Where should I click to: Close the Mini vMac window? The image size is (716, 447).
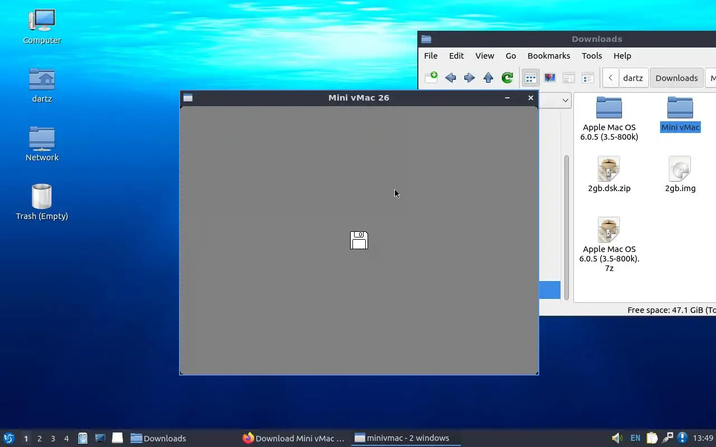pos(531,98)
